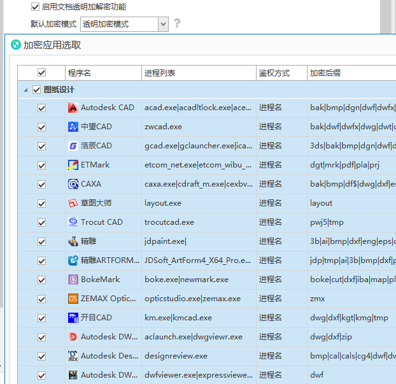Image resolution: width=396 pixels, height=384 pixels.
Task: Uncheck the CAXA row checkbox
Action: pos(41,184)
